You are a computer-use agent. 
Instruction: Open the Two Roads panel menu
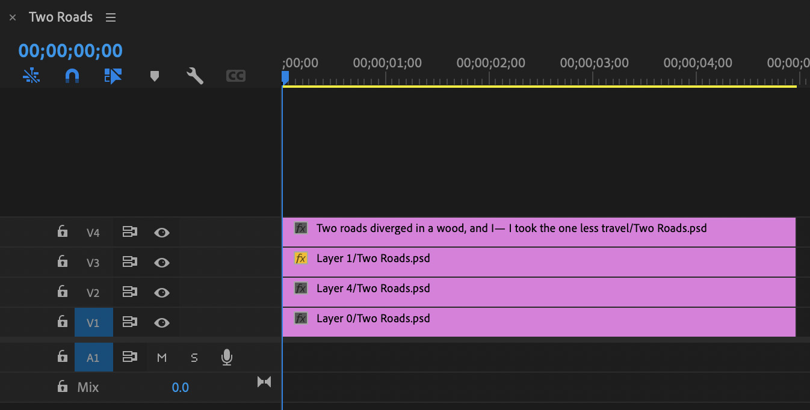click(x=111, y=17)
